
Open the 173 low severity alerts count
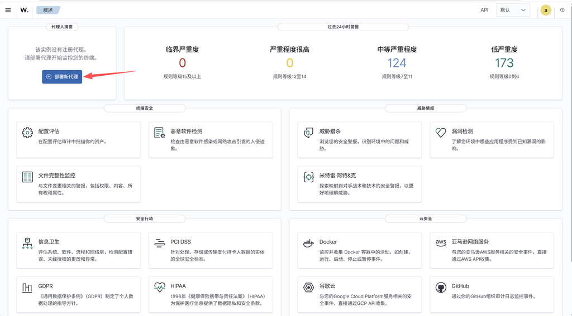tap(504, 63)
